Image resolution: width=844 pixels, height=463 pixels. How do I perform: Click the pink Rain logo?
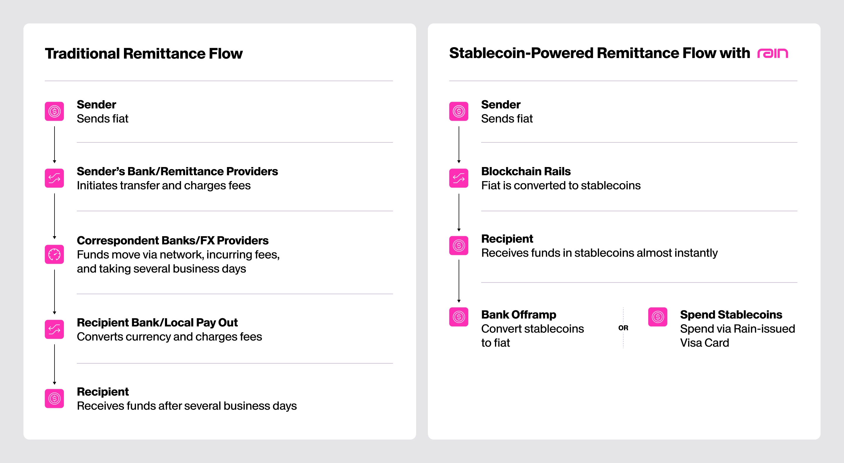(772, 53)
